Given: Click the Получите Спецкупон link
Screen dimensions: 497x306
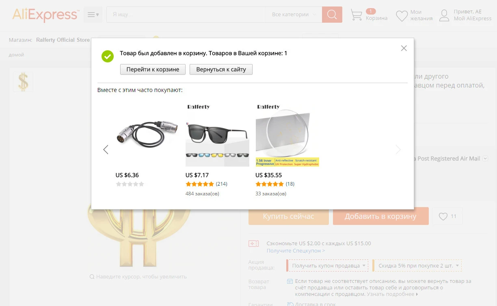Looking at the screenshot, I should (x=296, y=250).
